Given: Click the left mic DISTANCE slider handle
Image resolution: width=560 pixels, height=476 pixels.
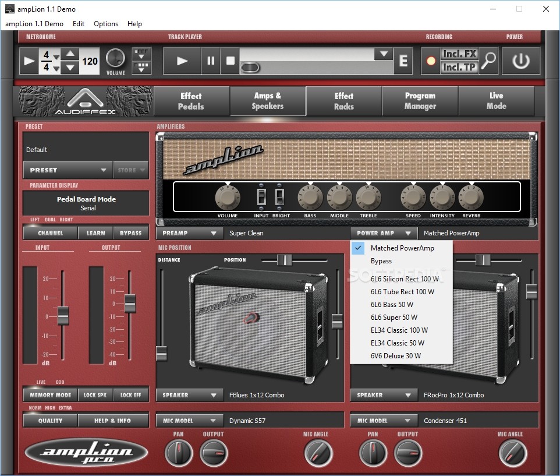Looking at the screenshot, I should (x=161, y=352).
